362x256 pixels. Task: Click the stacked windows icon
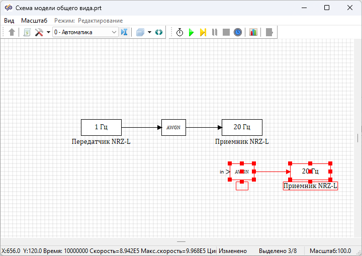pyautogui.click(x=140, y=32)
